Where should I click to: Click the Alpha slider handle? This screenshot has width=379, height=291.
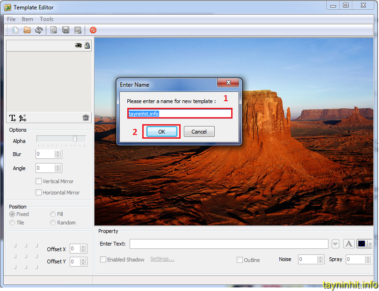point(74,139)
